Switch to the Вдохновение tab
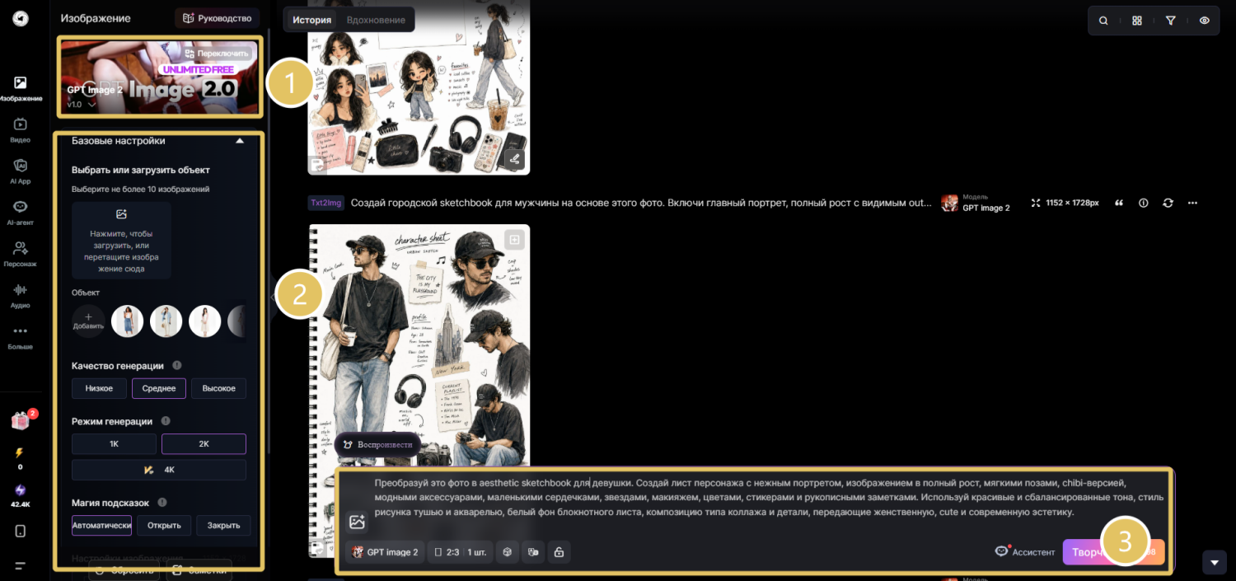The width and height of the screenshot is (1236, 581). tap(376, 20)
